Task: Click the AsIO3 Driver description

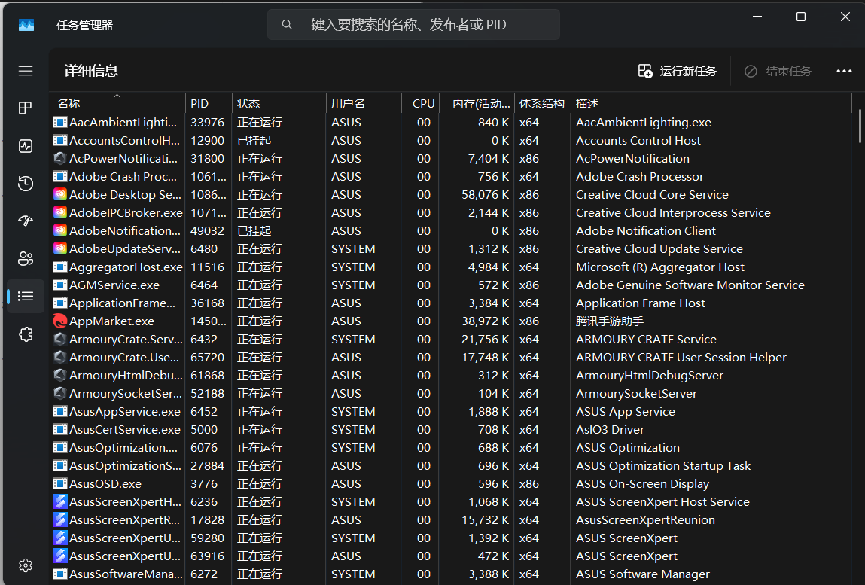Action: tap(610, 429)
